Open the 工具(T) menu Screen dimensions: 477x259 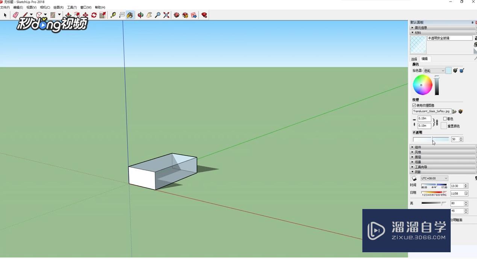pyautogui.click(x=72, y=8)
